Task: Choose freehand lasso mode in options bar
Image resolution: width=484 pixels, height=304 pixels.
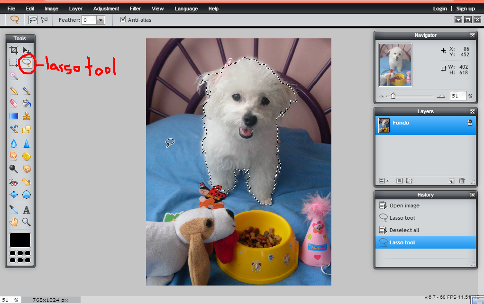Action: pyautogui.click(x=33, y=20)
